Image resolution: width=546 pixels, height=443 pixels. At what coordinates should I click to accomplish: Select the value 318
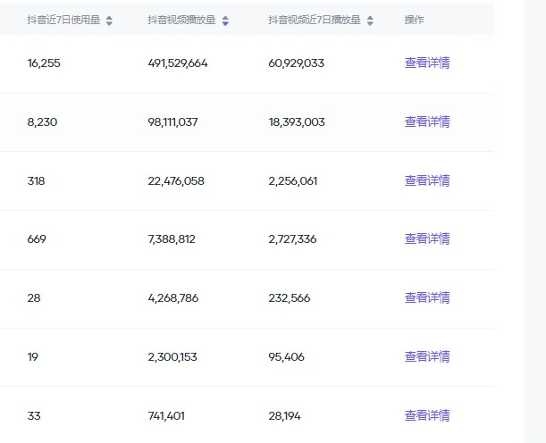pos(37,181)
